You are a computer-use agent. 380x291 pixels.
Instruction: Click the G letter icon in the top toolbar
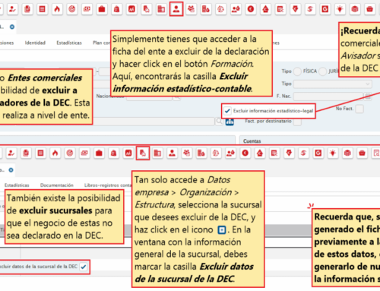click(x=325, y=9)
